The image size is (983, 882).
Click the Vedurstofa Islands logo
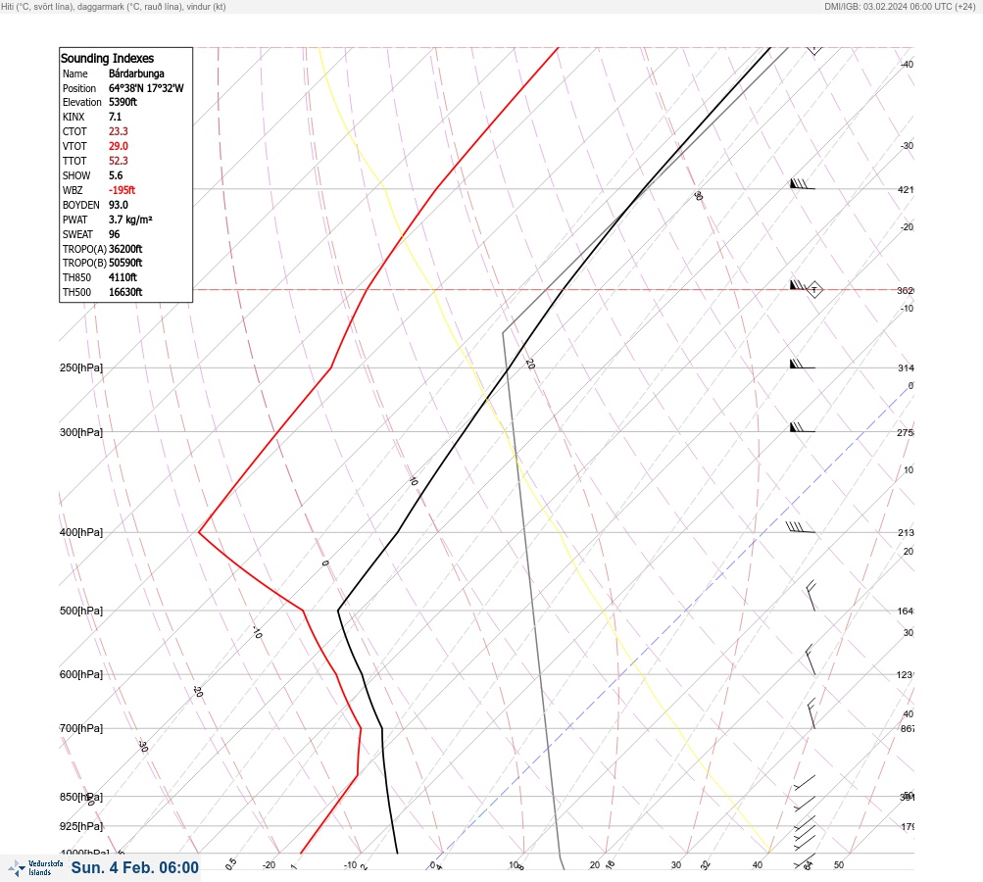click(35, 868)
